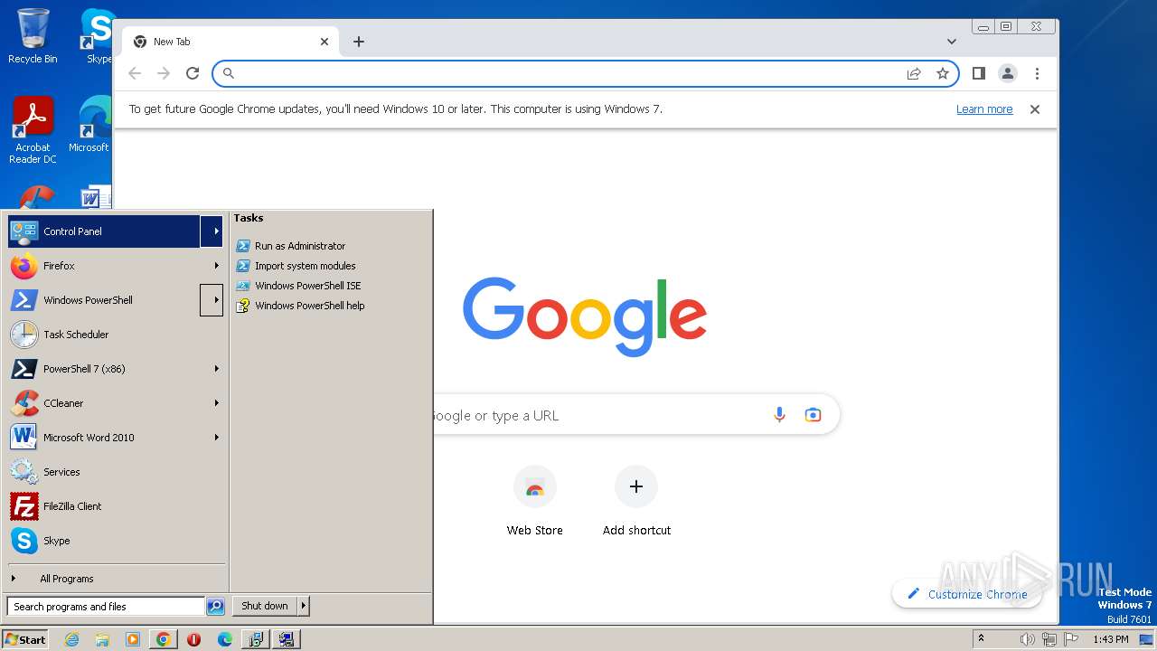
Task: Select the New Tab tab
Action: click(230, 42)
